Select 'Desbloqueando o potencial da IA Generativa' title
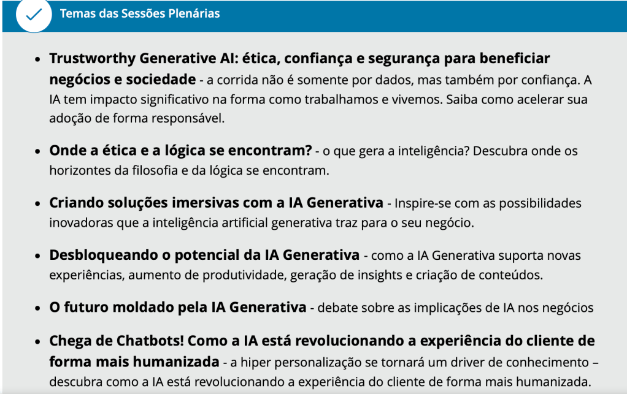Viewport: 627px width, 394px height. [x=204, y=255]
